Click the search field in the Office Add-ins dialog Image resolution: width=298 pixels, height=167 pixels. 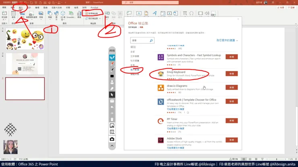point(142,41)
